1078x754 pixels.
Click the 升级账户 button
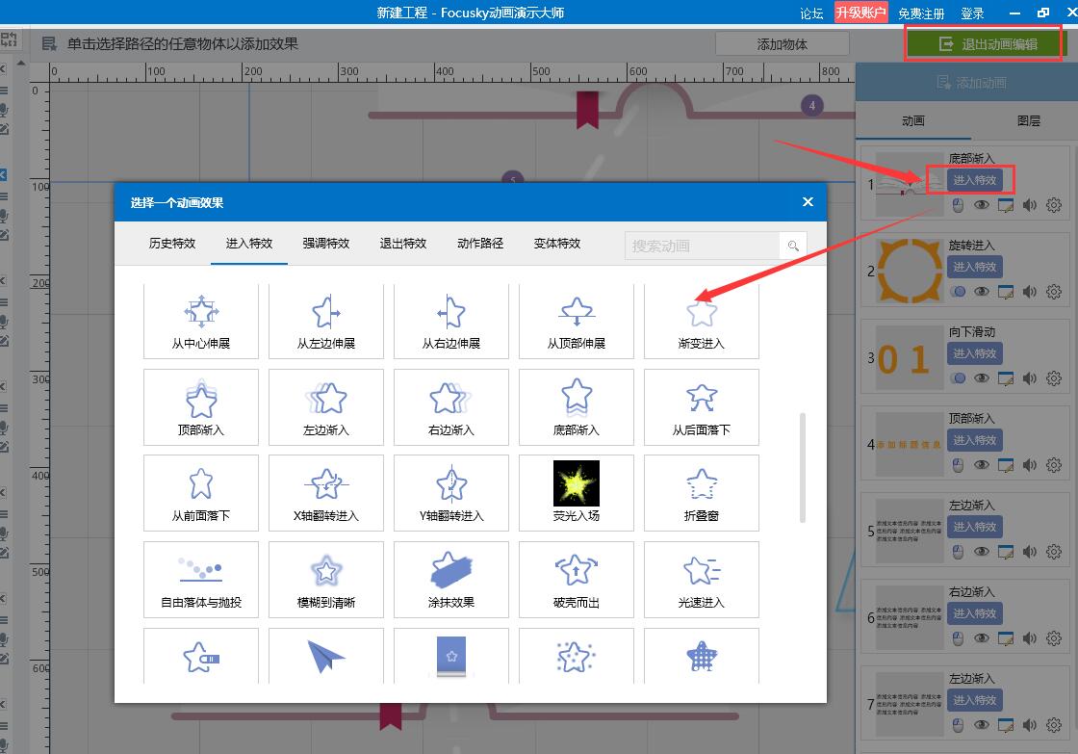coord(860,13)
